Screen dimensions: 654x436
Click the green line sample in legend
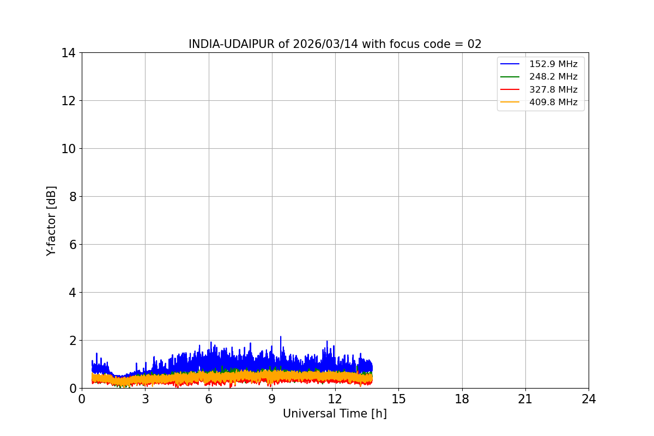pos(511,77)
